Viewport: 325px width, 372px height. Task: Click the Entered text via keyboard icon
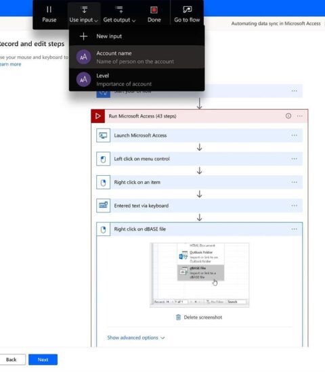(104, 206)
